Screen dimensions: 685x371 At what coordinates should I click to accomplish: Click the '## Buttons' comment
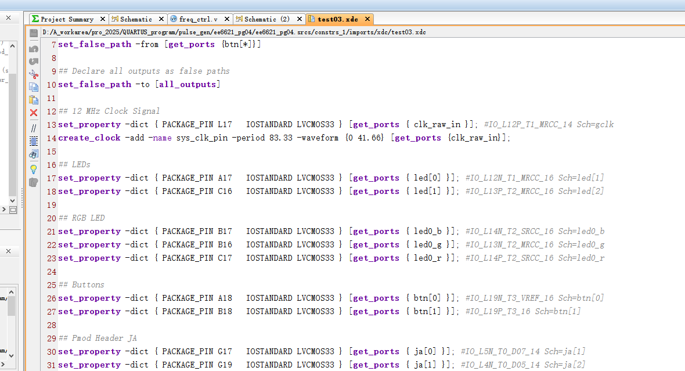81,285
